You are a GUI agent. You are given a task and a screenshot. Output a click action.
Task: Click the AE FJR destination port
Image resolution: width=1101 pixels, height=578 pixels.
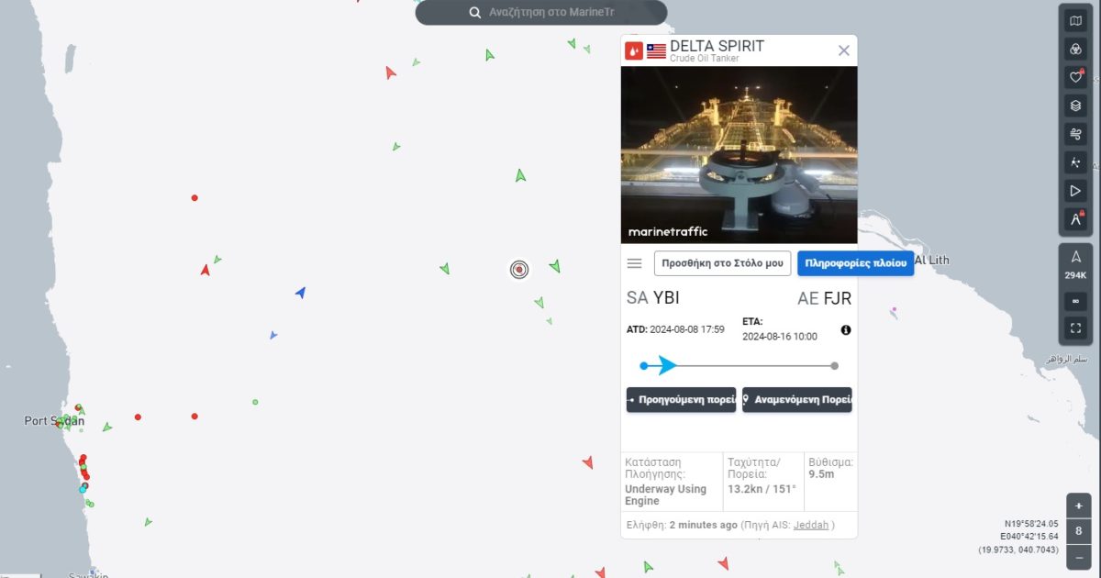[825, 298]
